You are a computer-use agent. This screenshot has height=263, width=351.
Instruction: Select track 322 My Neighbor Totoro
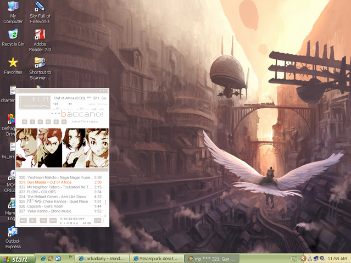[60, 187]
